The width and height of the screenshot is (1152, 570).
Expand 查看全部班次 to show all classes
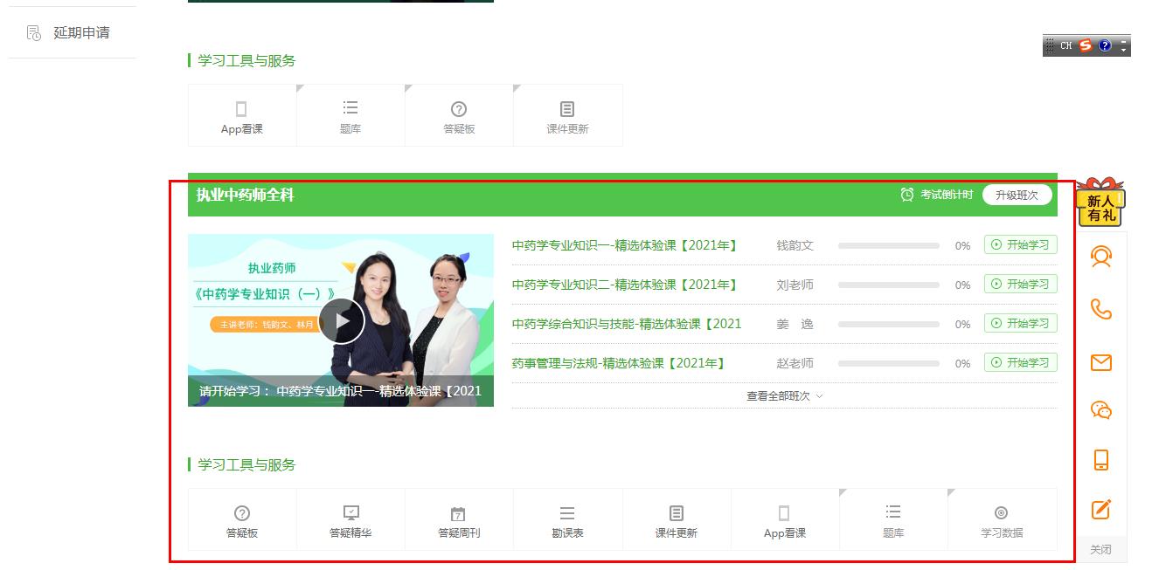point(784,396)
